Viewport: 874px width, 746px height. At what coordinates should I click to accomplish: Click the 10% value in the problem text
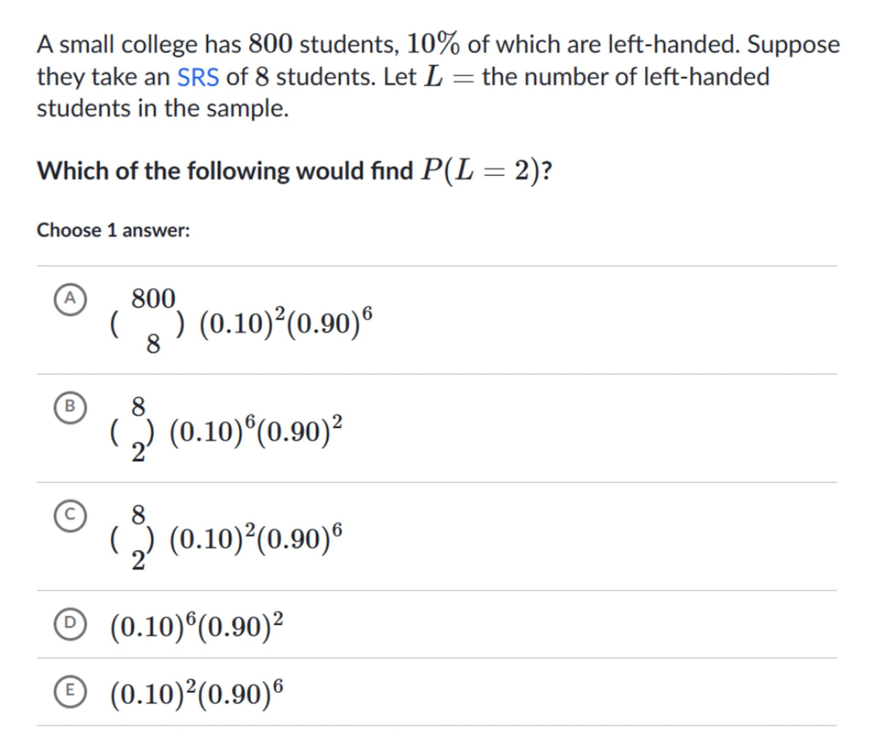(433, 44)
